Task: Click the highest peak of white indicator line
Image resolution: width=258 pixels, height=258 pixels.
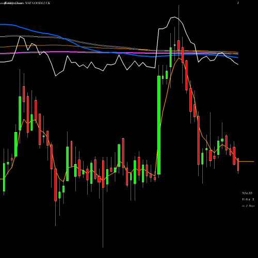Action: [174, 17]
